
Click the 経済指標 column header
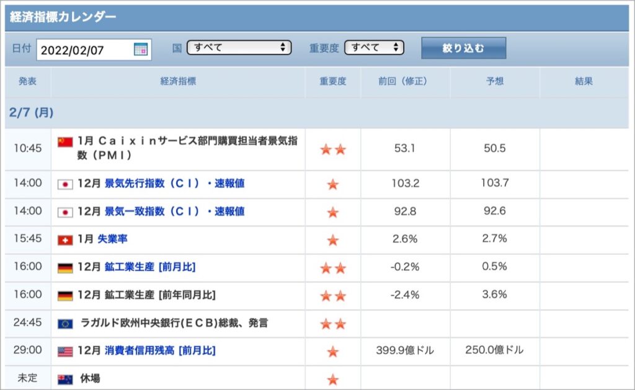(178, 81)
